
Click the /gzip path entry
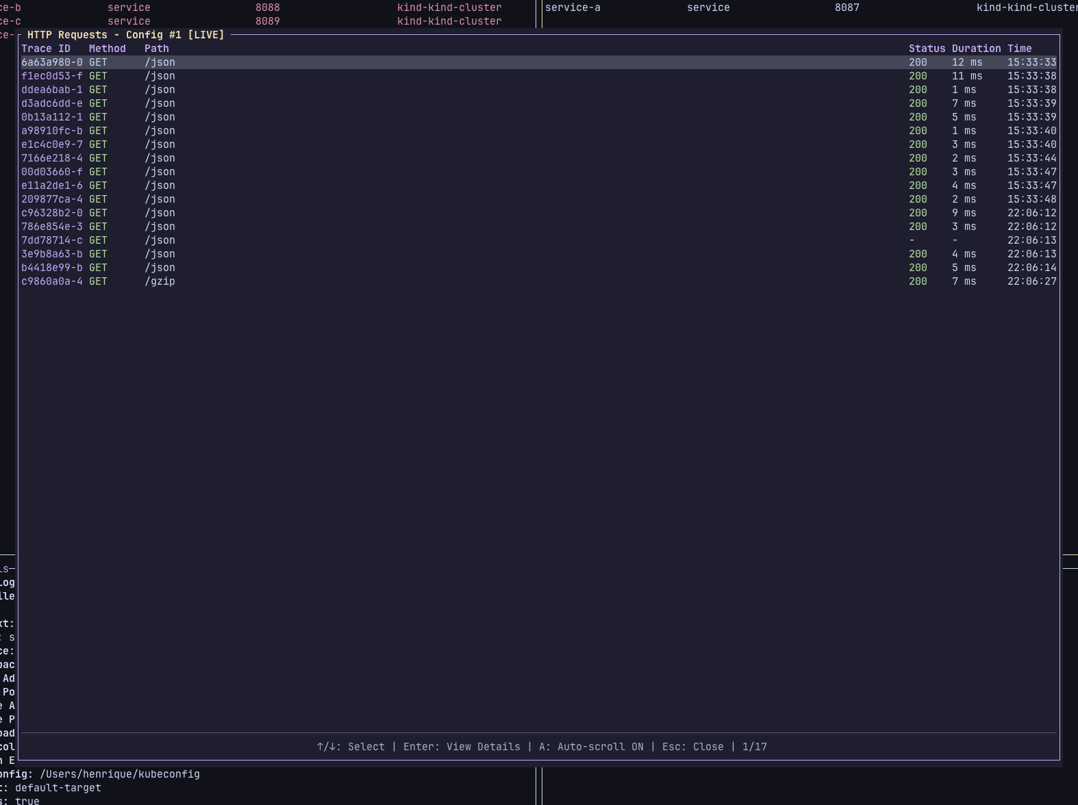tap(160, 281)
